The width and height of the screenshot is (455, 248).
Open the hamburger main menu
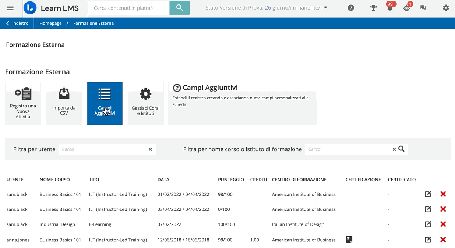[10, 8]
